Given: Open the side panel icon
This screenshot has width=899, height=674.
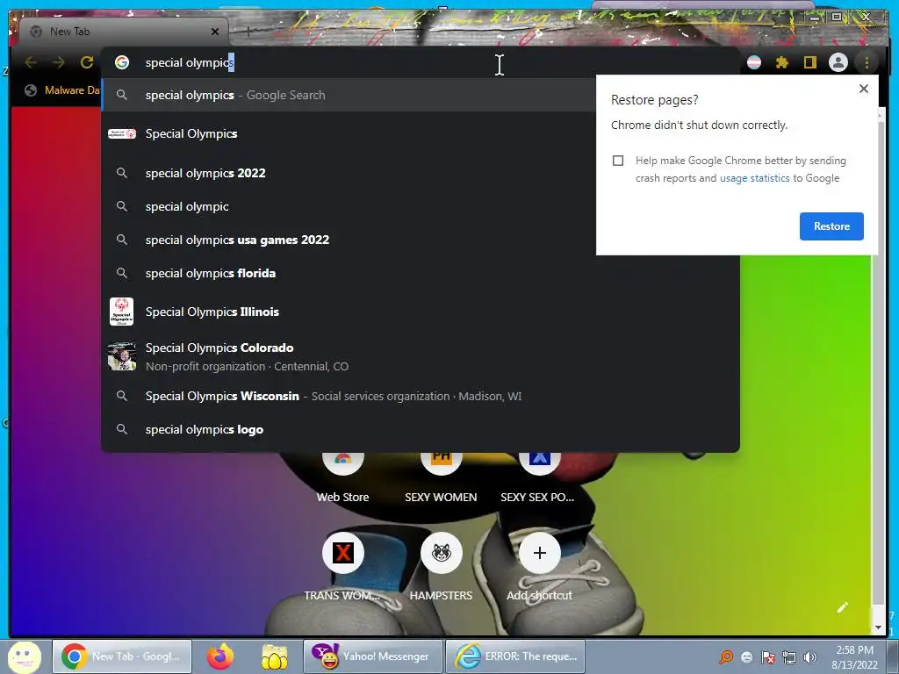Looking at the screenshot, I should (809, 62).
